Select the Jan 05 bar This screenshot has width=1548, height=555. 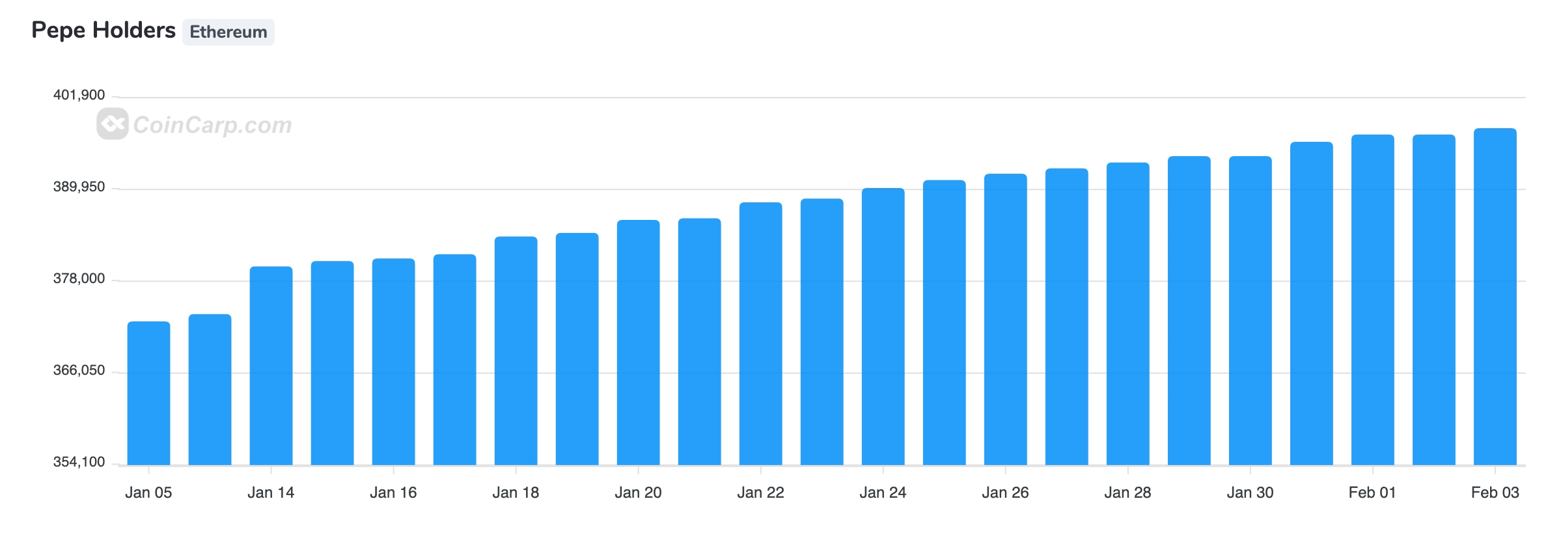[x=149, y=393]
